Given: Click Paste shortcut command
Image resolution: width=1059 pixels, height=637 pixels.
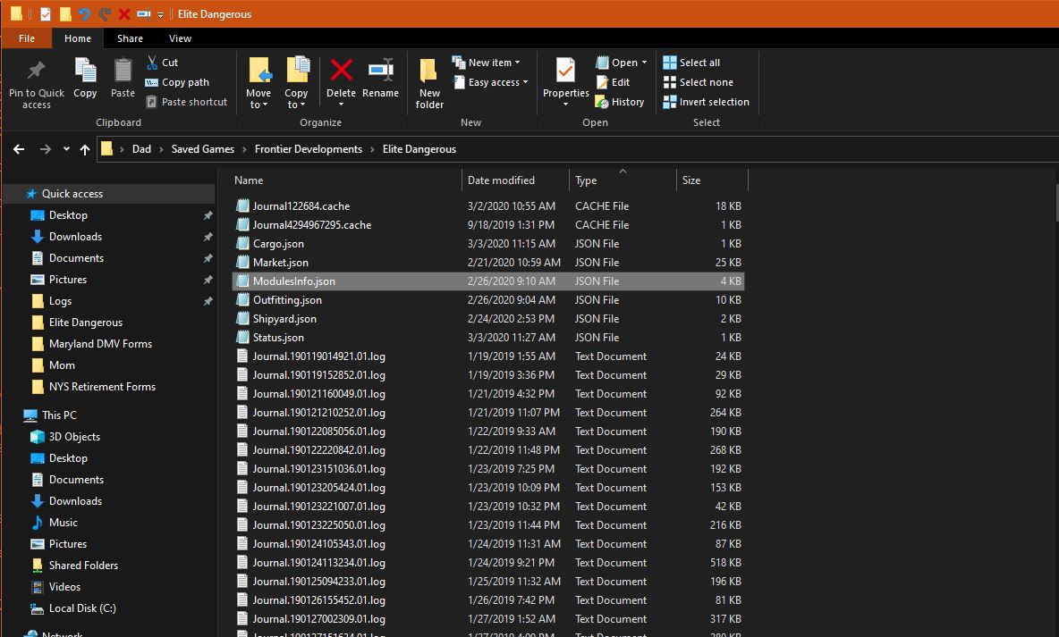Looking at the screenshot, I should coord(186,102).
